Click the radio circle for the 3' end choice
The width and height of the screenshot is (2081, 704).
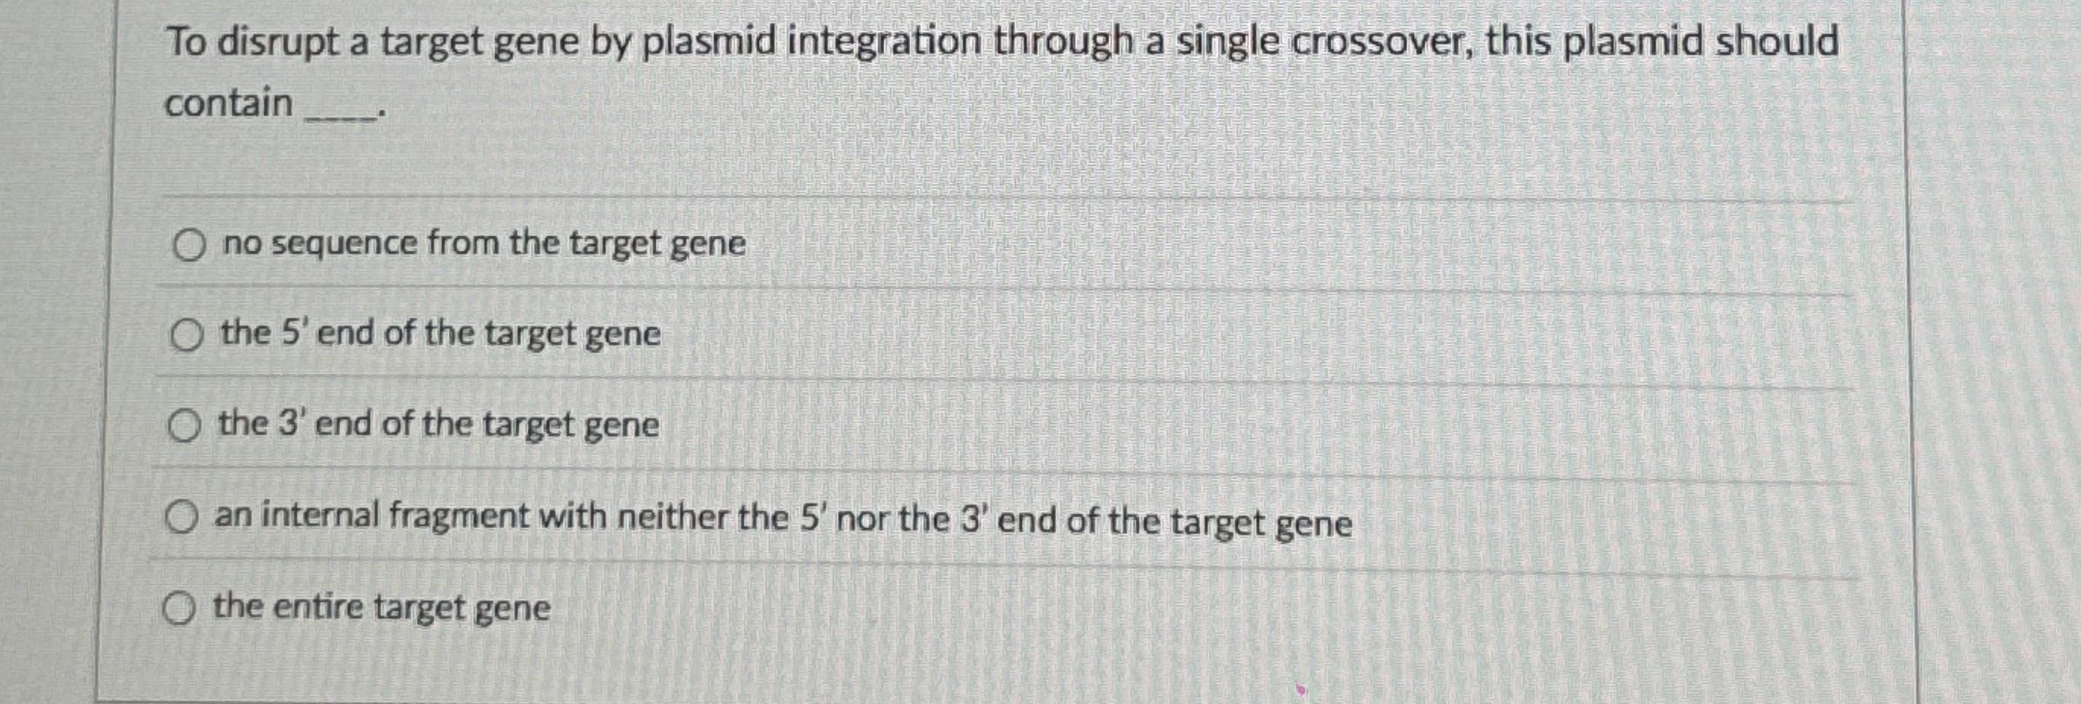[x=183, y=424]
